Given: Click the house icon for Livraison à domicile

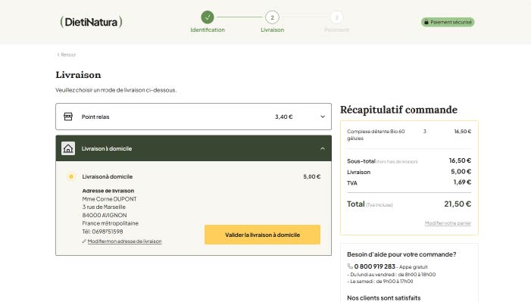Looking at the screenshot, I should pyautogui.click(x=68, y=148).
